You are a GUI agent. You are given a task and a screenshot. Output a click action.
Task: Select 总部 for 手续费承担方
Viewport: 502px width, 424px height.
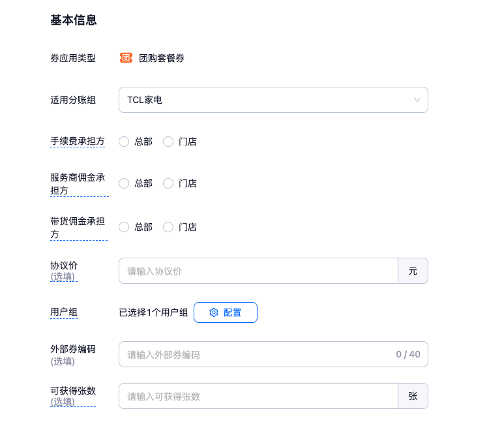coord(124,142)
